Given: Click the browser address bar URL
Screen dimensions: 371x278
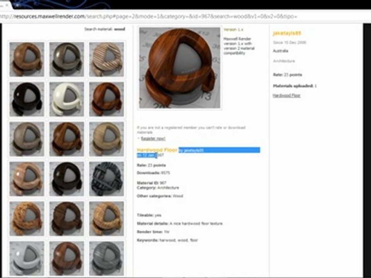Looking at the screenshot, I should [x=148, y=16].
